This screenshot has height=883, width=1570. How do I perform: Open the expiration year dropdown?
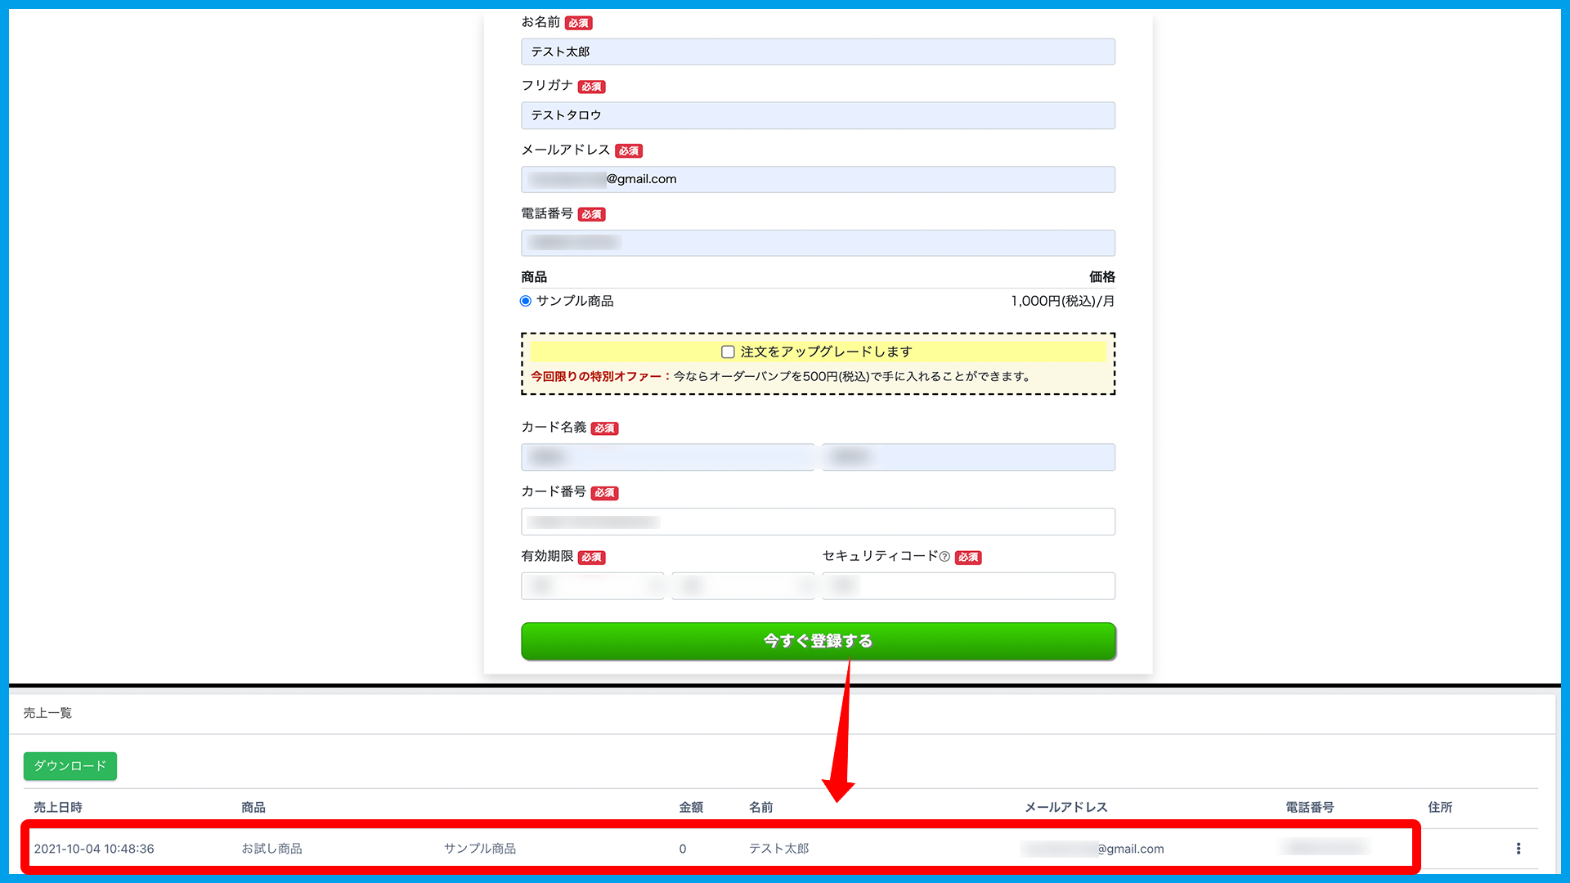tap(742, 585)
